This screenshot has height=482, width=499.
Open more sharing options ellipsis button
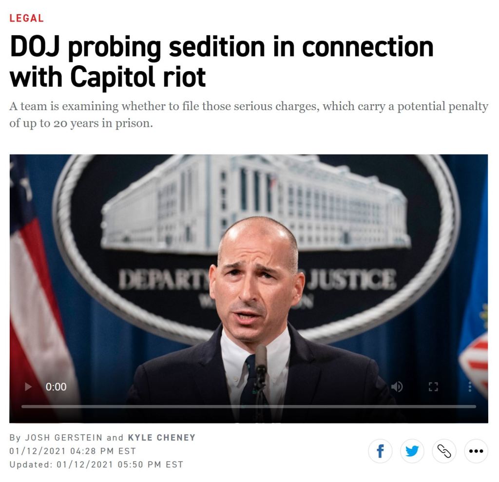coord(476,451)
